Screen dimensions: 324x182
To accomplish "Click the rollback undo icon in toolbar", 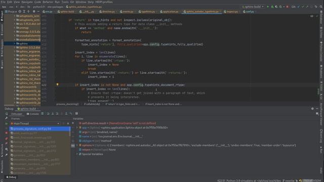I will (x=316, y=7).
